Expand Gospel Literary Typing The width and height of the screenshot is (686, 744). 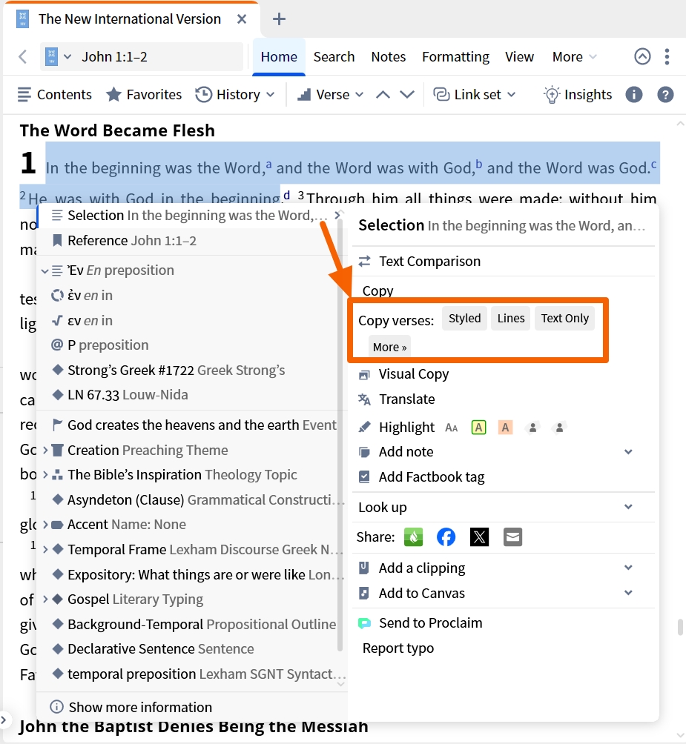coord(45,599)
